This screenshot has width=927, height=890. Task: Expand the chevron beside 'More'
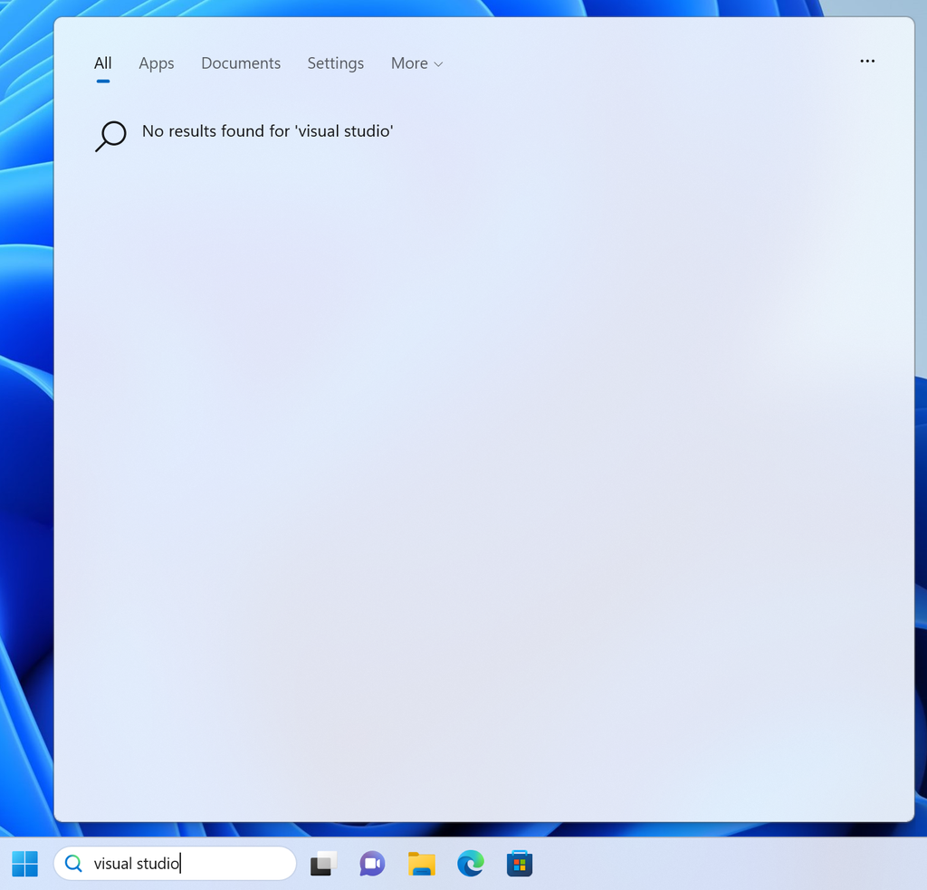click(439, 64)
